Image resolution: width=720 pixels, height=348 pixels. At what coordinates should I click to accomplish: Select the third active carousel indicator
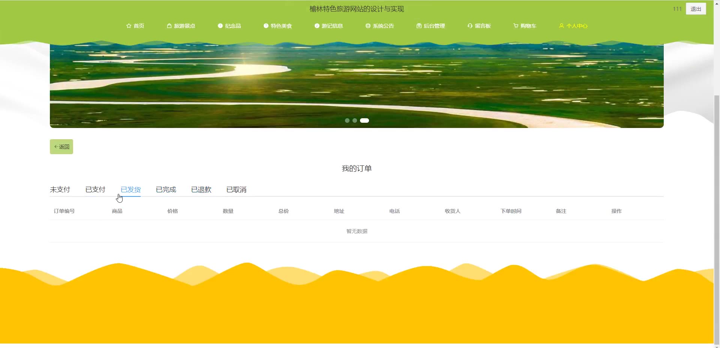pos(364,120)
